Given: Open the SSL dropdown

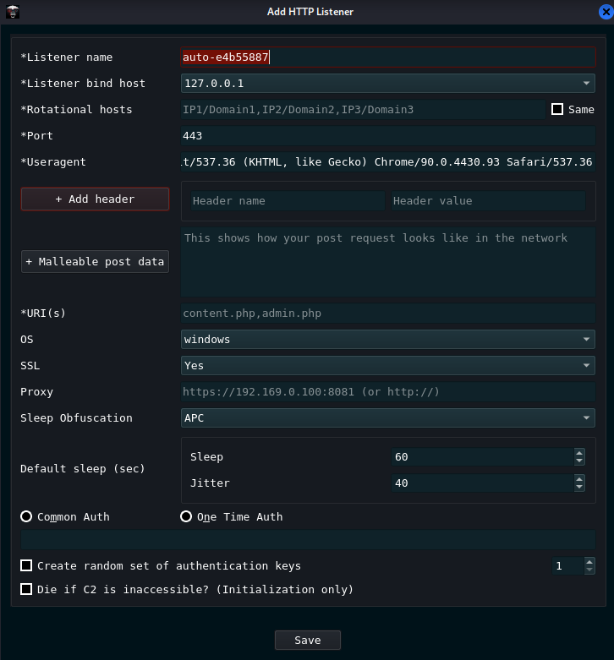Looking at the screenshot, I should coord(388,365).
